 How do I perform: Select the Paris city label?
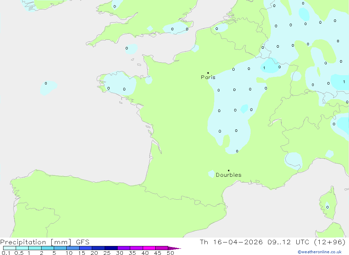[x=208, y=77]
